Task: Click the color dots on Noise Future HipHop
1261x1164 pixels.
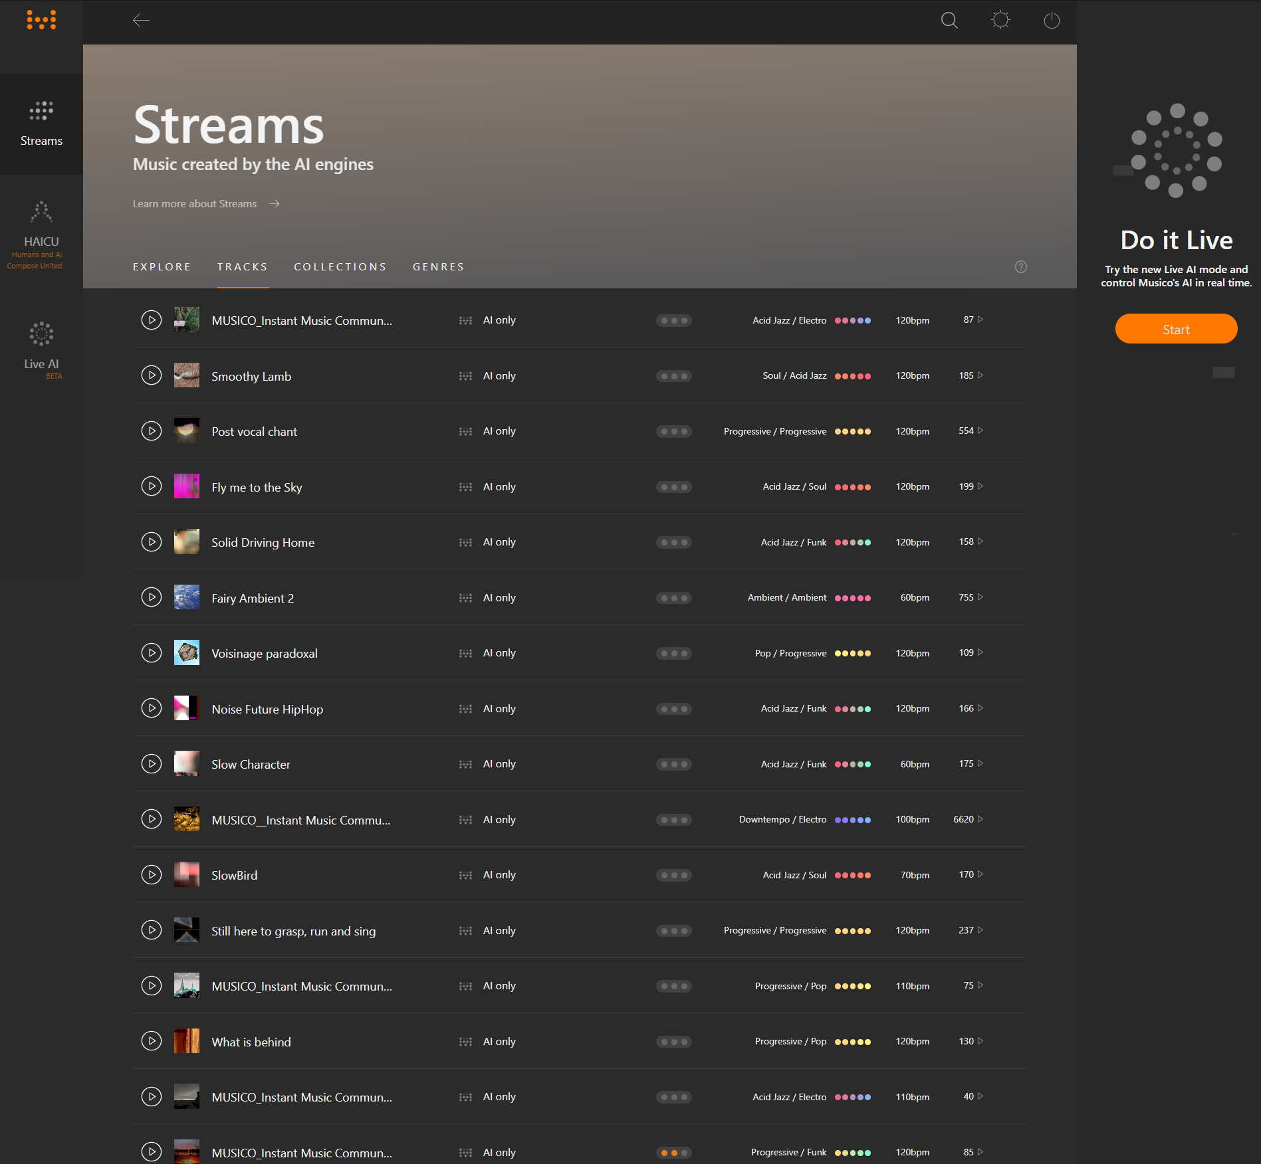Action: pos(854,708)
